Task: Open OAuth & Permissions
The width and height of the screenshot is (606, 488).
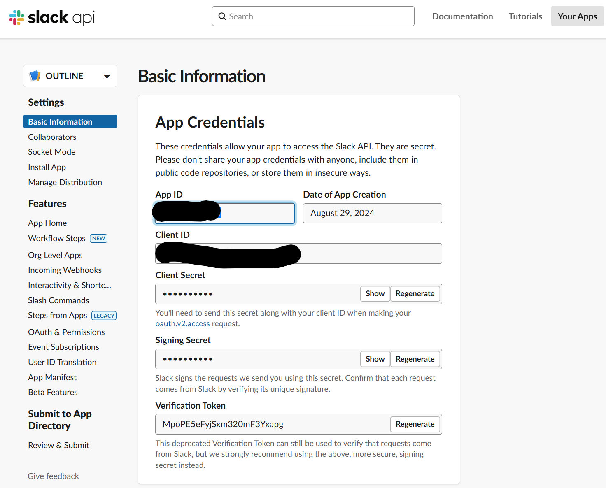Action: pos(66,332)
